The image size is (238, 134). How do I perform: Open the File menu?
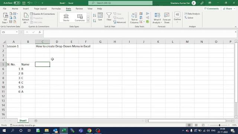[4, 9]
